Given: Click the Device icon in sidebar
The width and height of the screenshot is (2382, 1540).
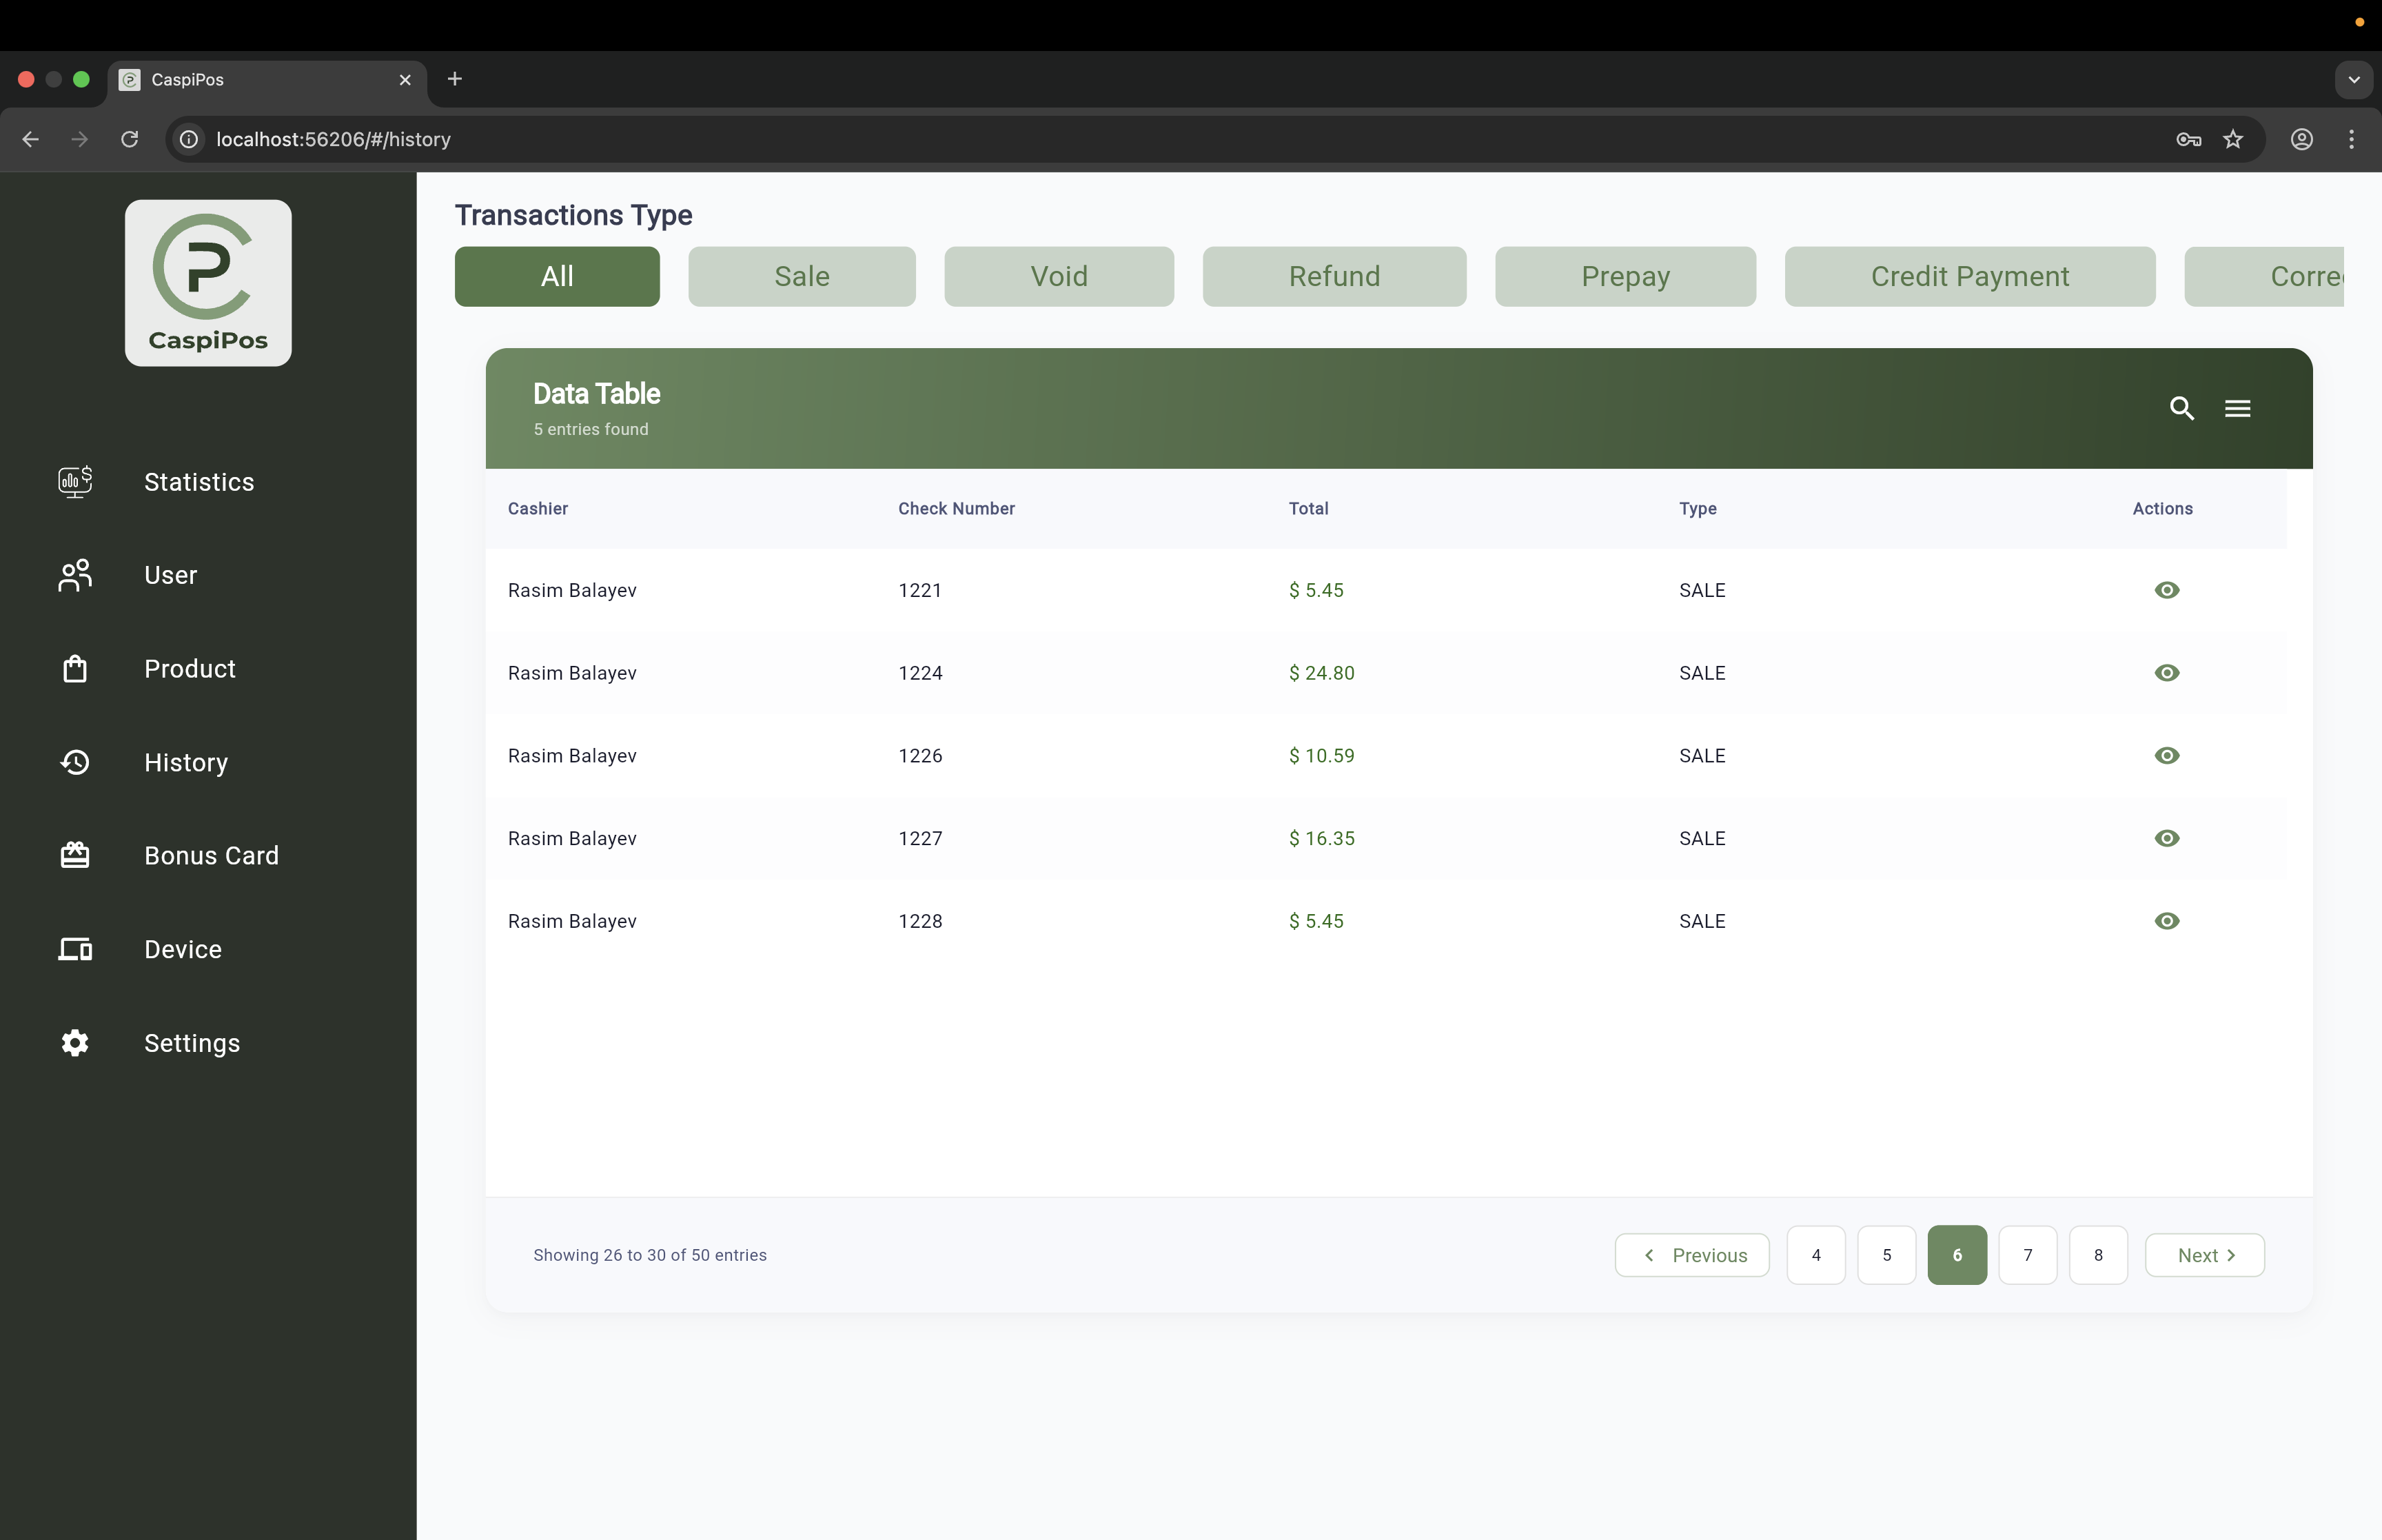Looking at the screenshot, I should click(x=75, y=949).
